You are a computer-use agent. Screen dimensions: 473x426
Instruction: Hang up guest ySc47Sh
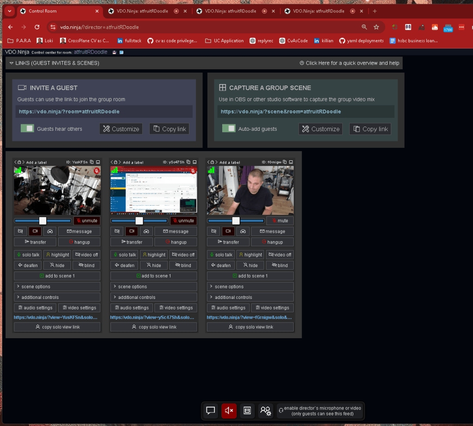coord(176,242)
